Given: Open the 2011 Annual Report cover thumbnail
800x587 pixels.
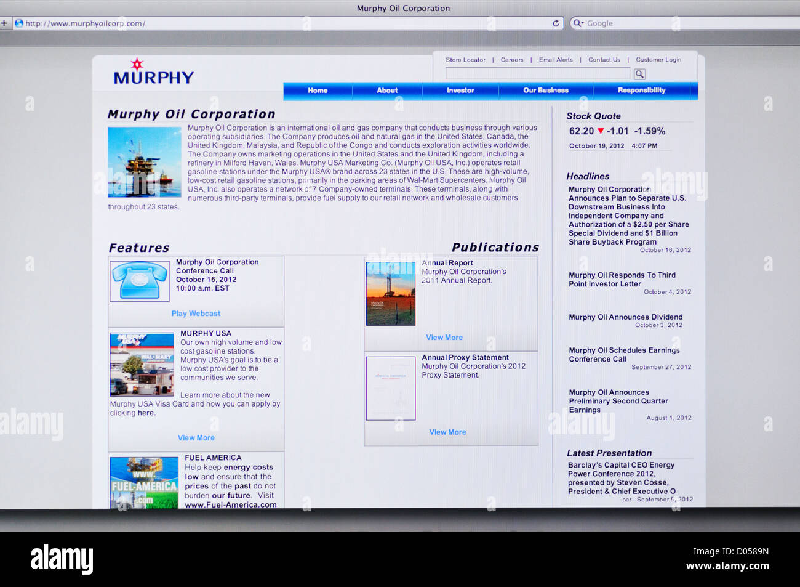Looking at the screenshot, I should click(391, 294).
